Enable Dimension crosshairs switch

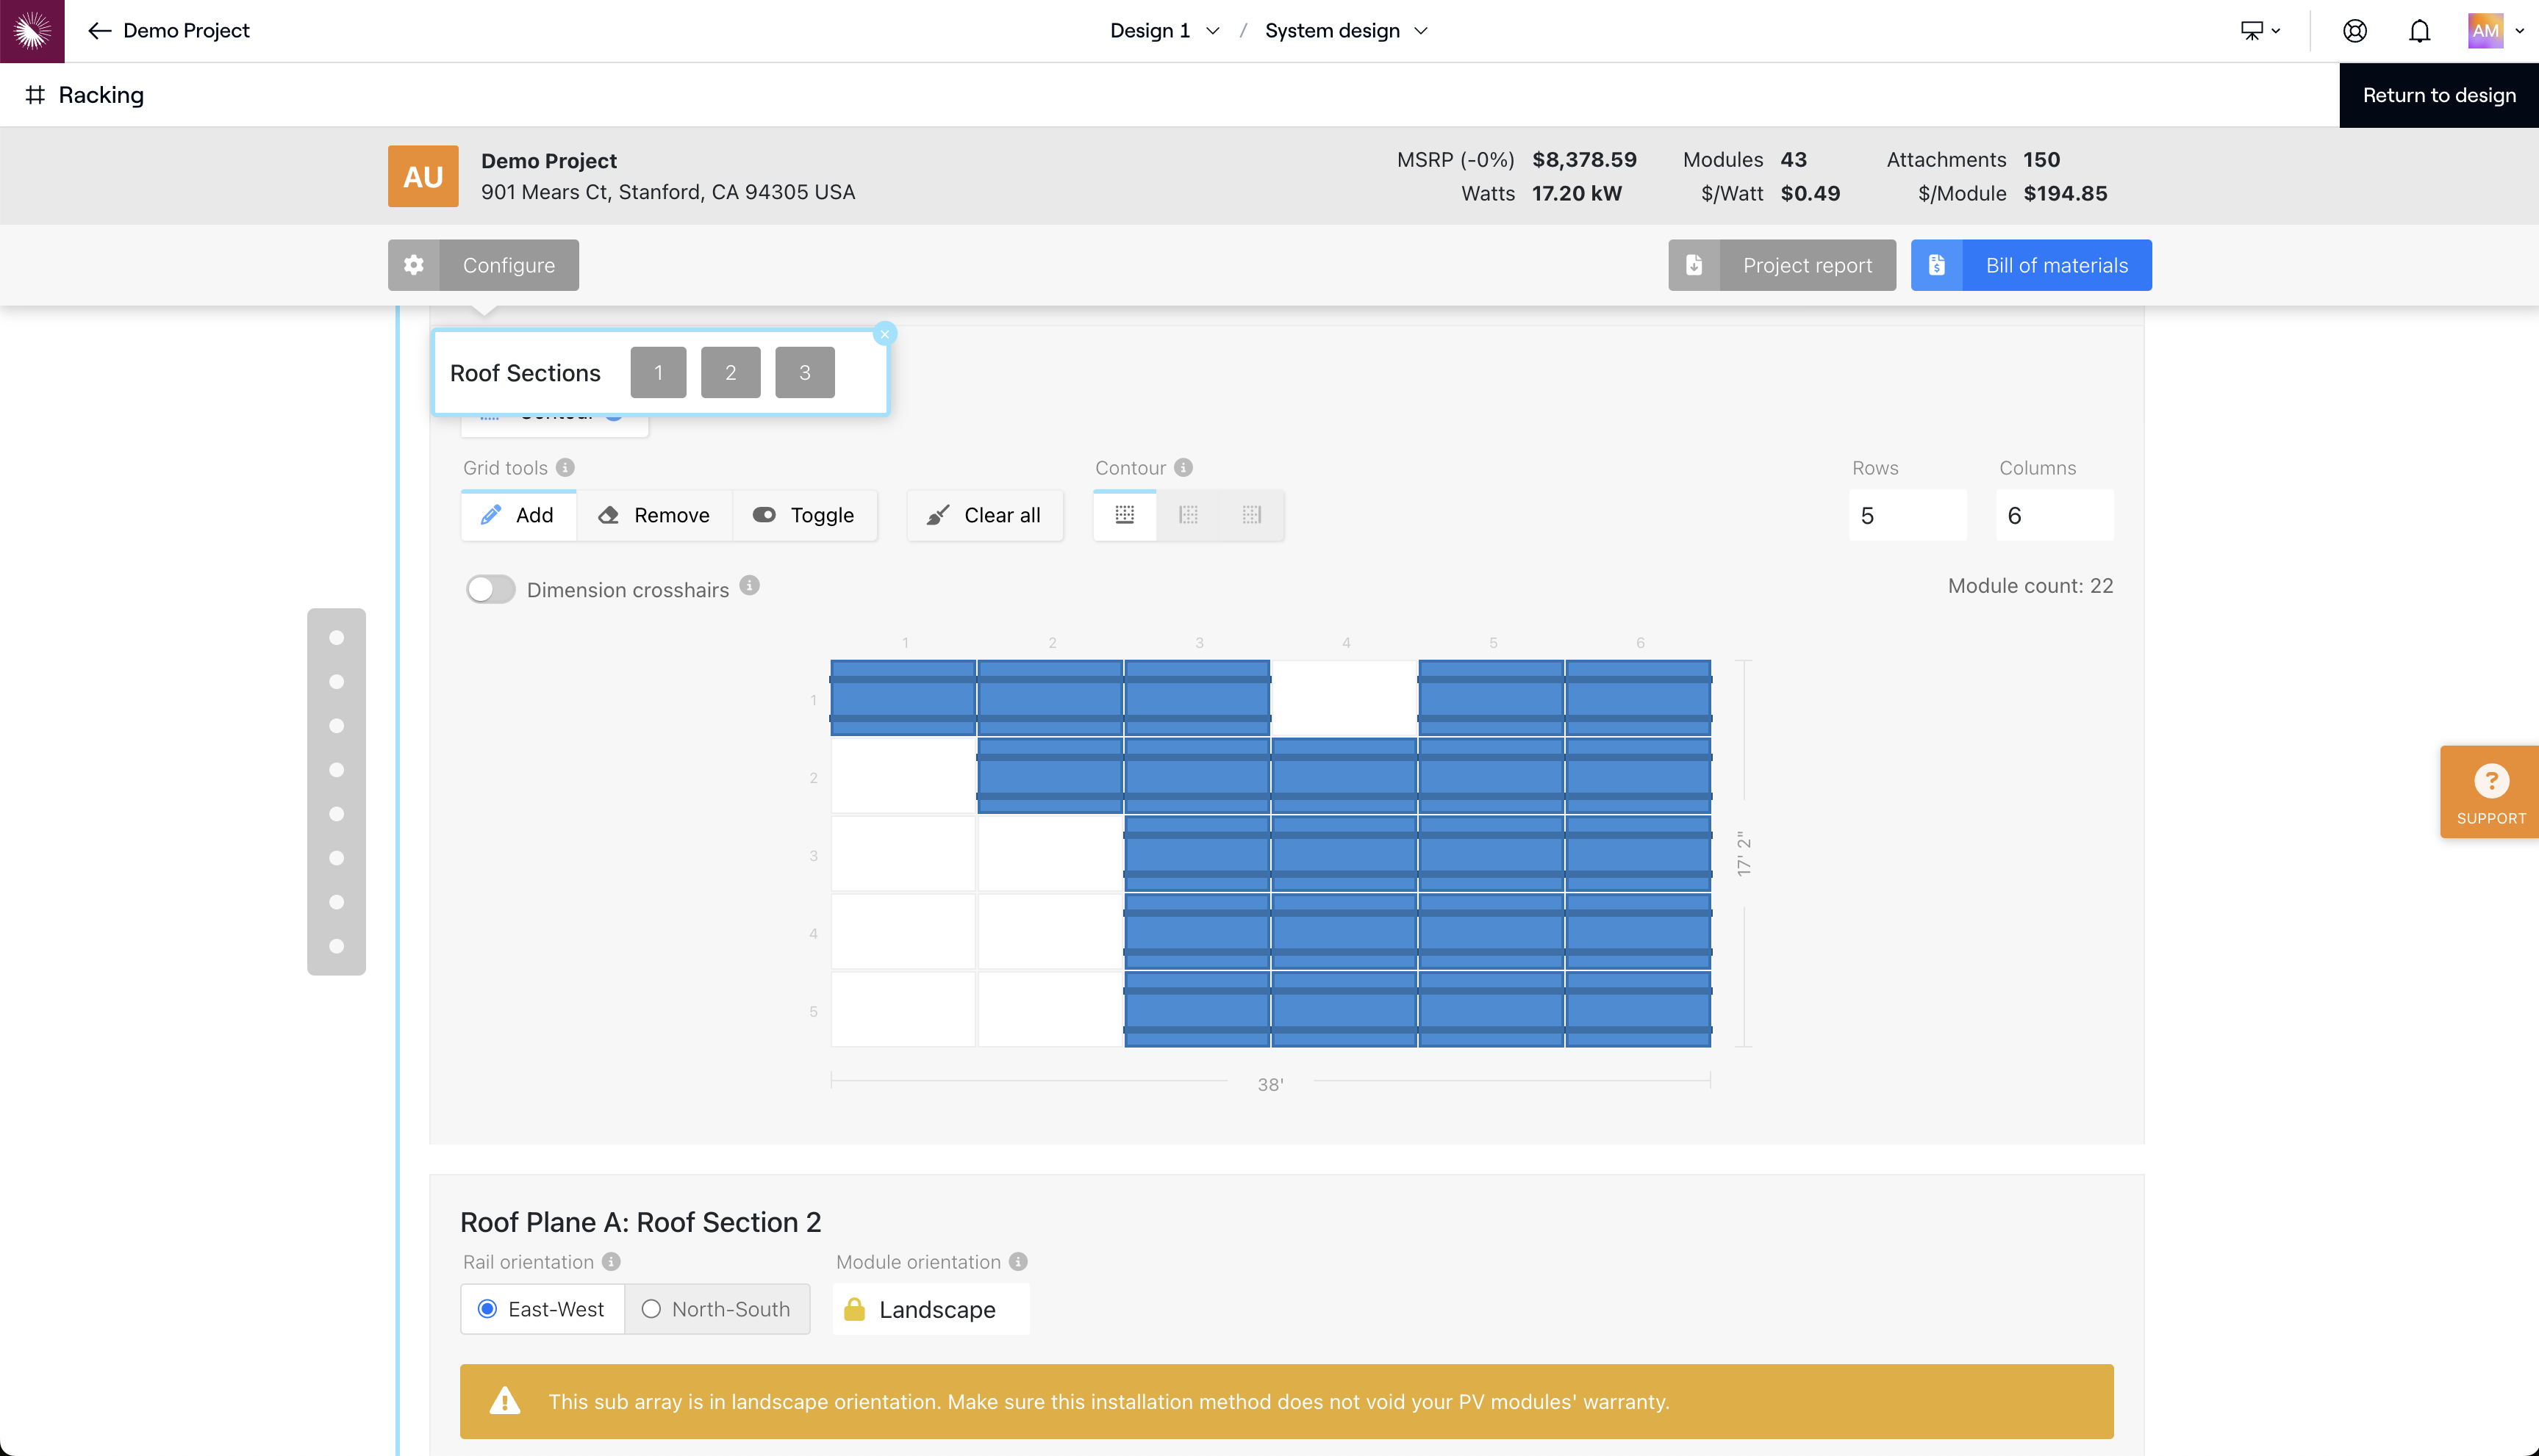[x=490, y=589]
